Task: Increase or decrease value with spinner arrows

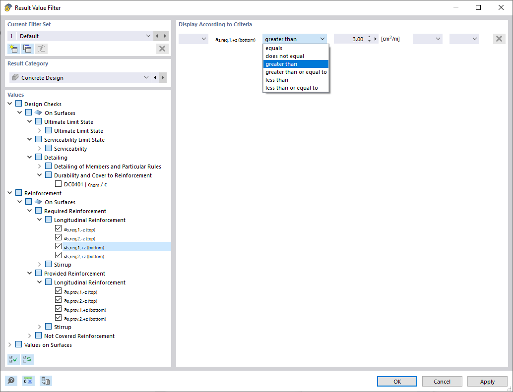Action: pyautogui.click(x=370, y=39)
